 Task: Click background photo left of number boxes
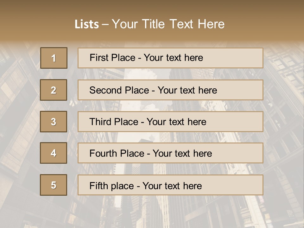point(19,127)
